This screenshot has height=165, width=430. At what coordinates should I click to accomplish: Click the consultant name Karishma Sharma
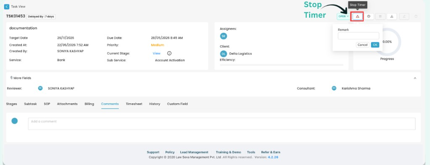click(356, 89)
